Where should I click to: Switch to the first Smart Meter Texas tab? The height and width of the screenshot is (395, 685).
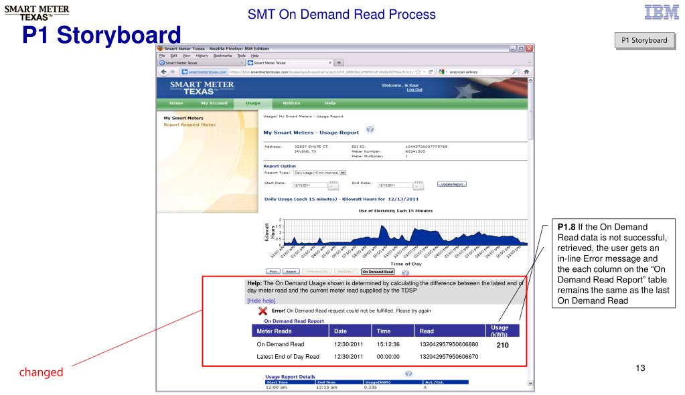(200, 63)
